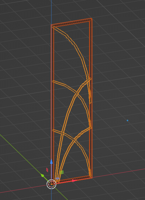The height and width of the screenshot is (200, 145).
Task: Click the dark orange rectangular window frame's top edge
Action: [x=71, y=22]
